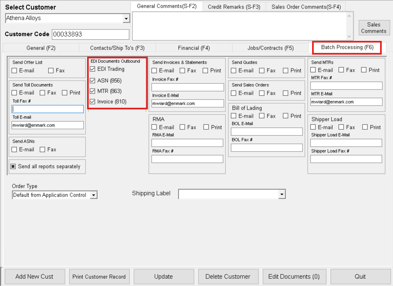Check Fax under Send Toll Documents

tap(42, 93)
